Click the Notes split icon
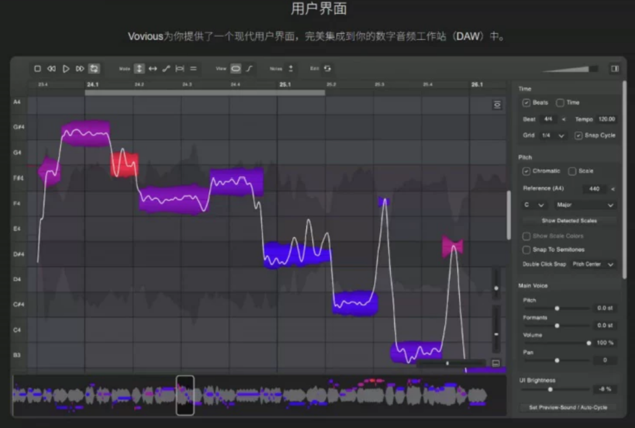Screen dimensions: 635x428 [290, 69]
